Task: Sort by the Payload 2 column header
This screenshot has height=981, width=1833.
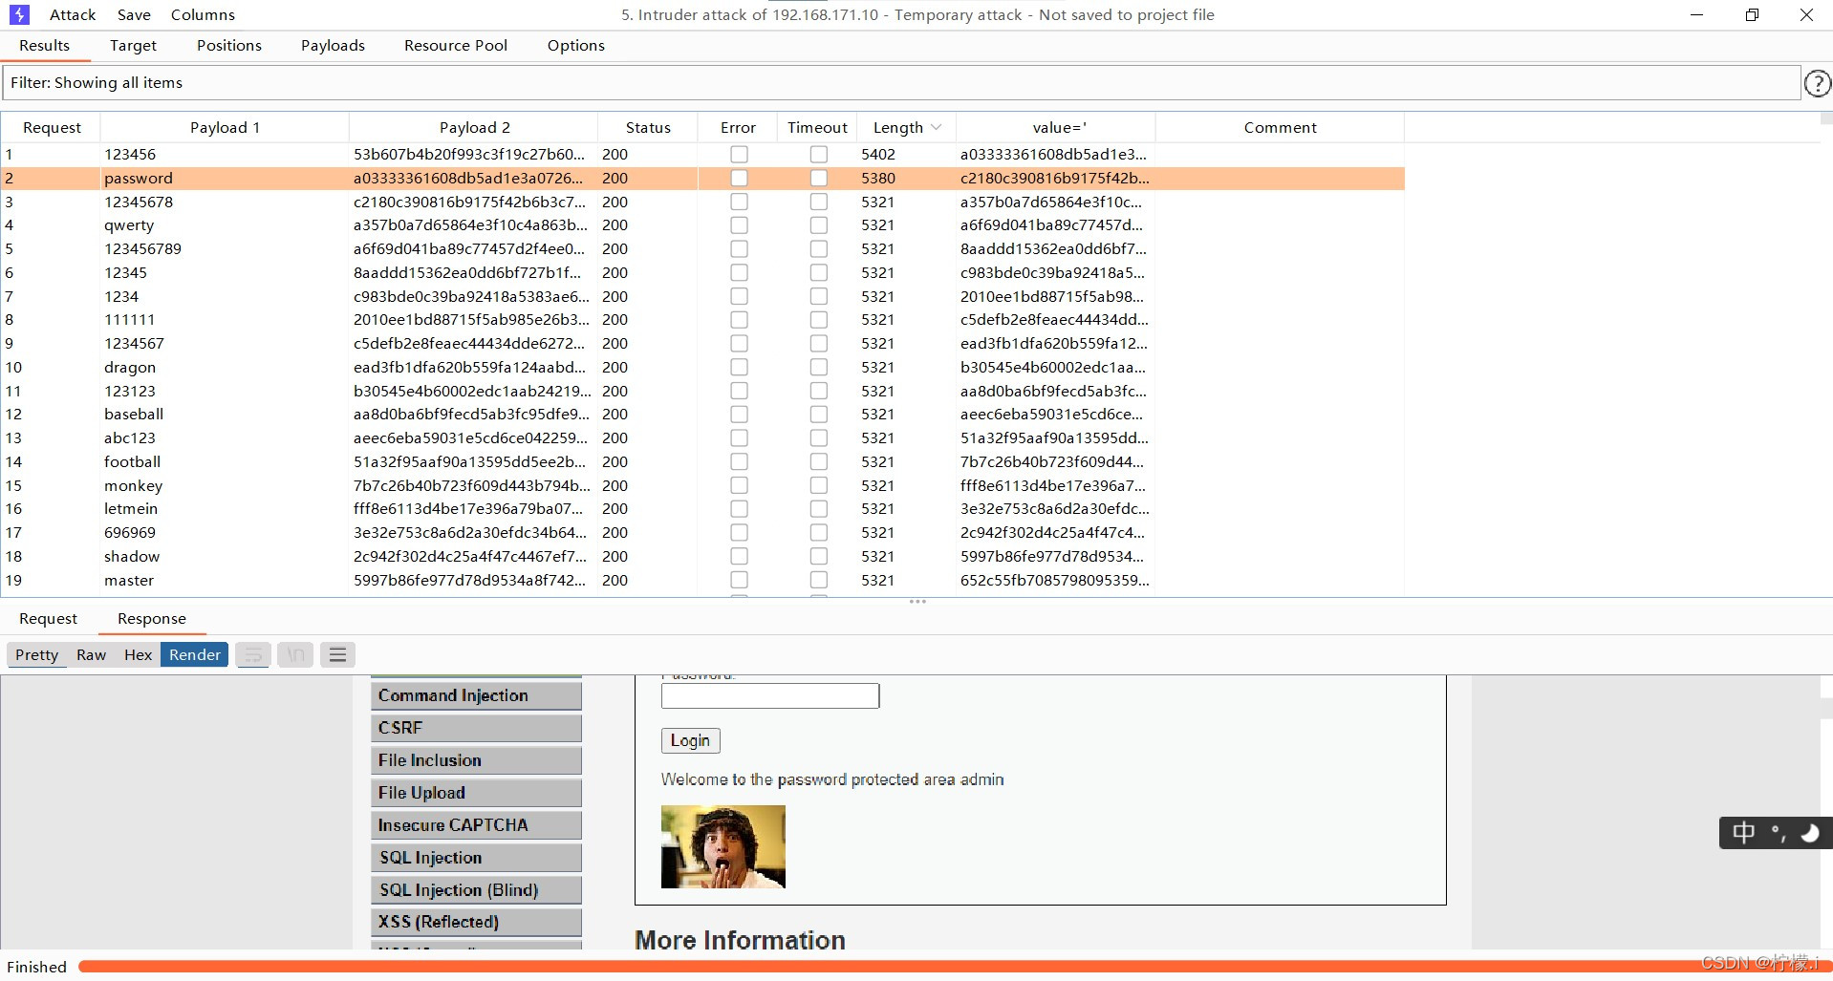Action: pos(474,127)
